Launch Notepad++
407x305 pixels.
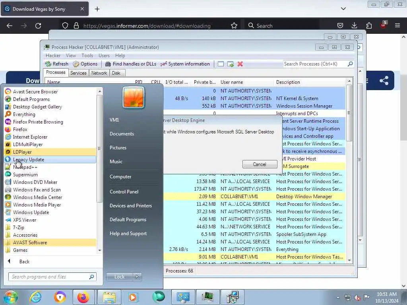(x=50, y=167)
